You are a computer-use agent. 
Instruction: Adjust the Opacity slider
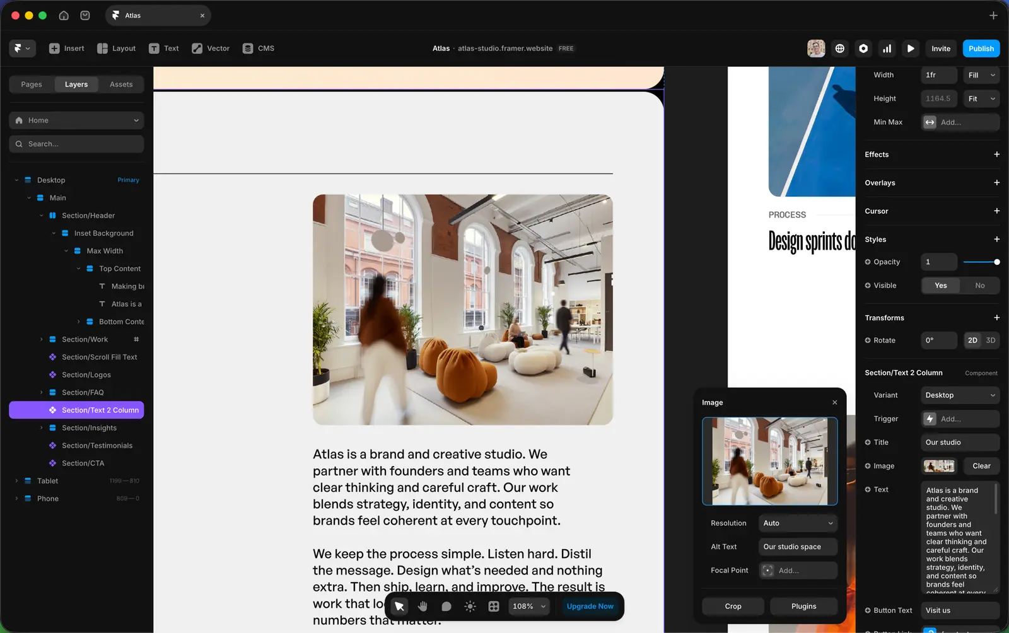coord(981,262)
